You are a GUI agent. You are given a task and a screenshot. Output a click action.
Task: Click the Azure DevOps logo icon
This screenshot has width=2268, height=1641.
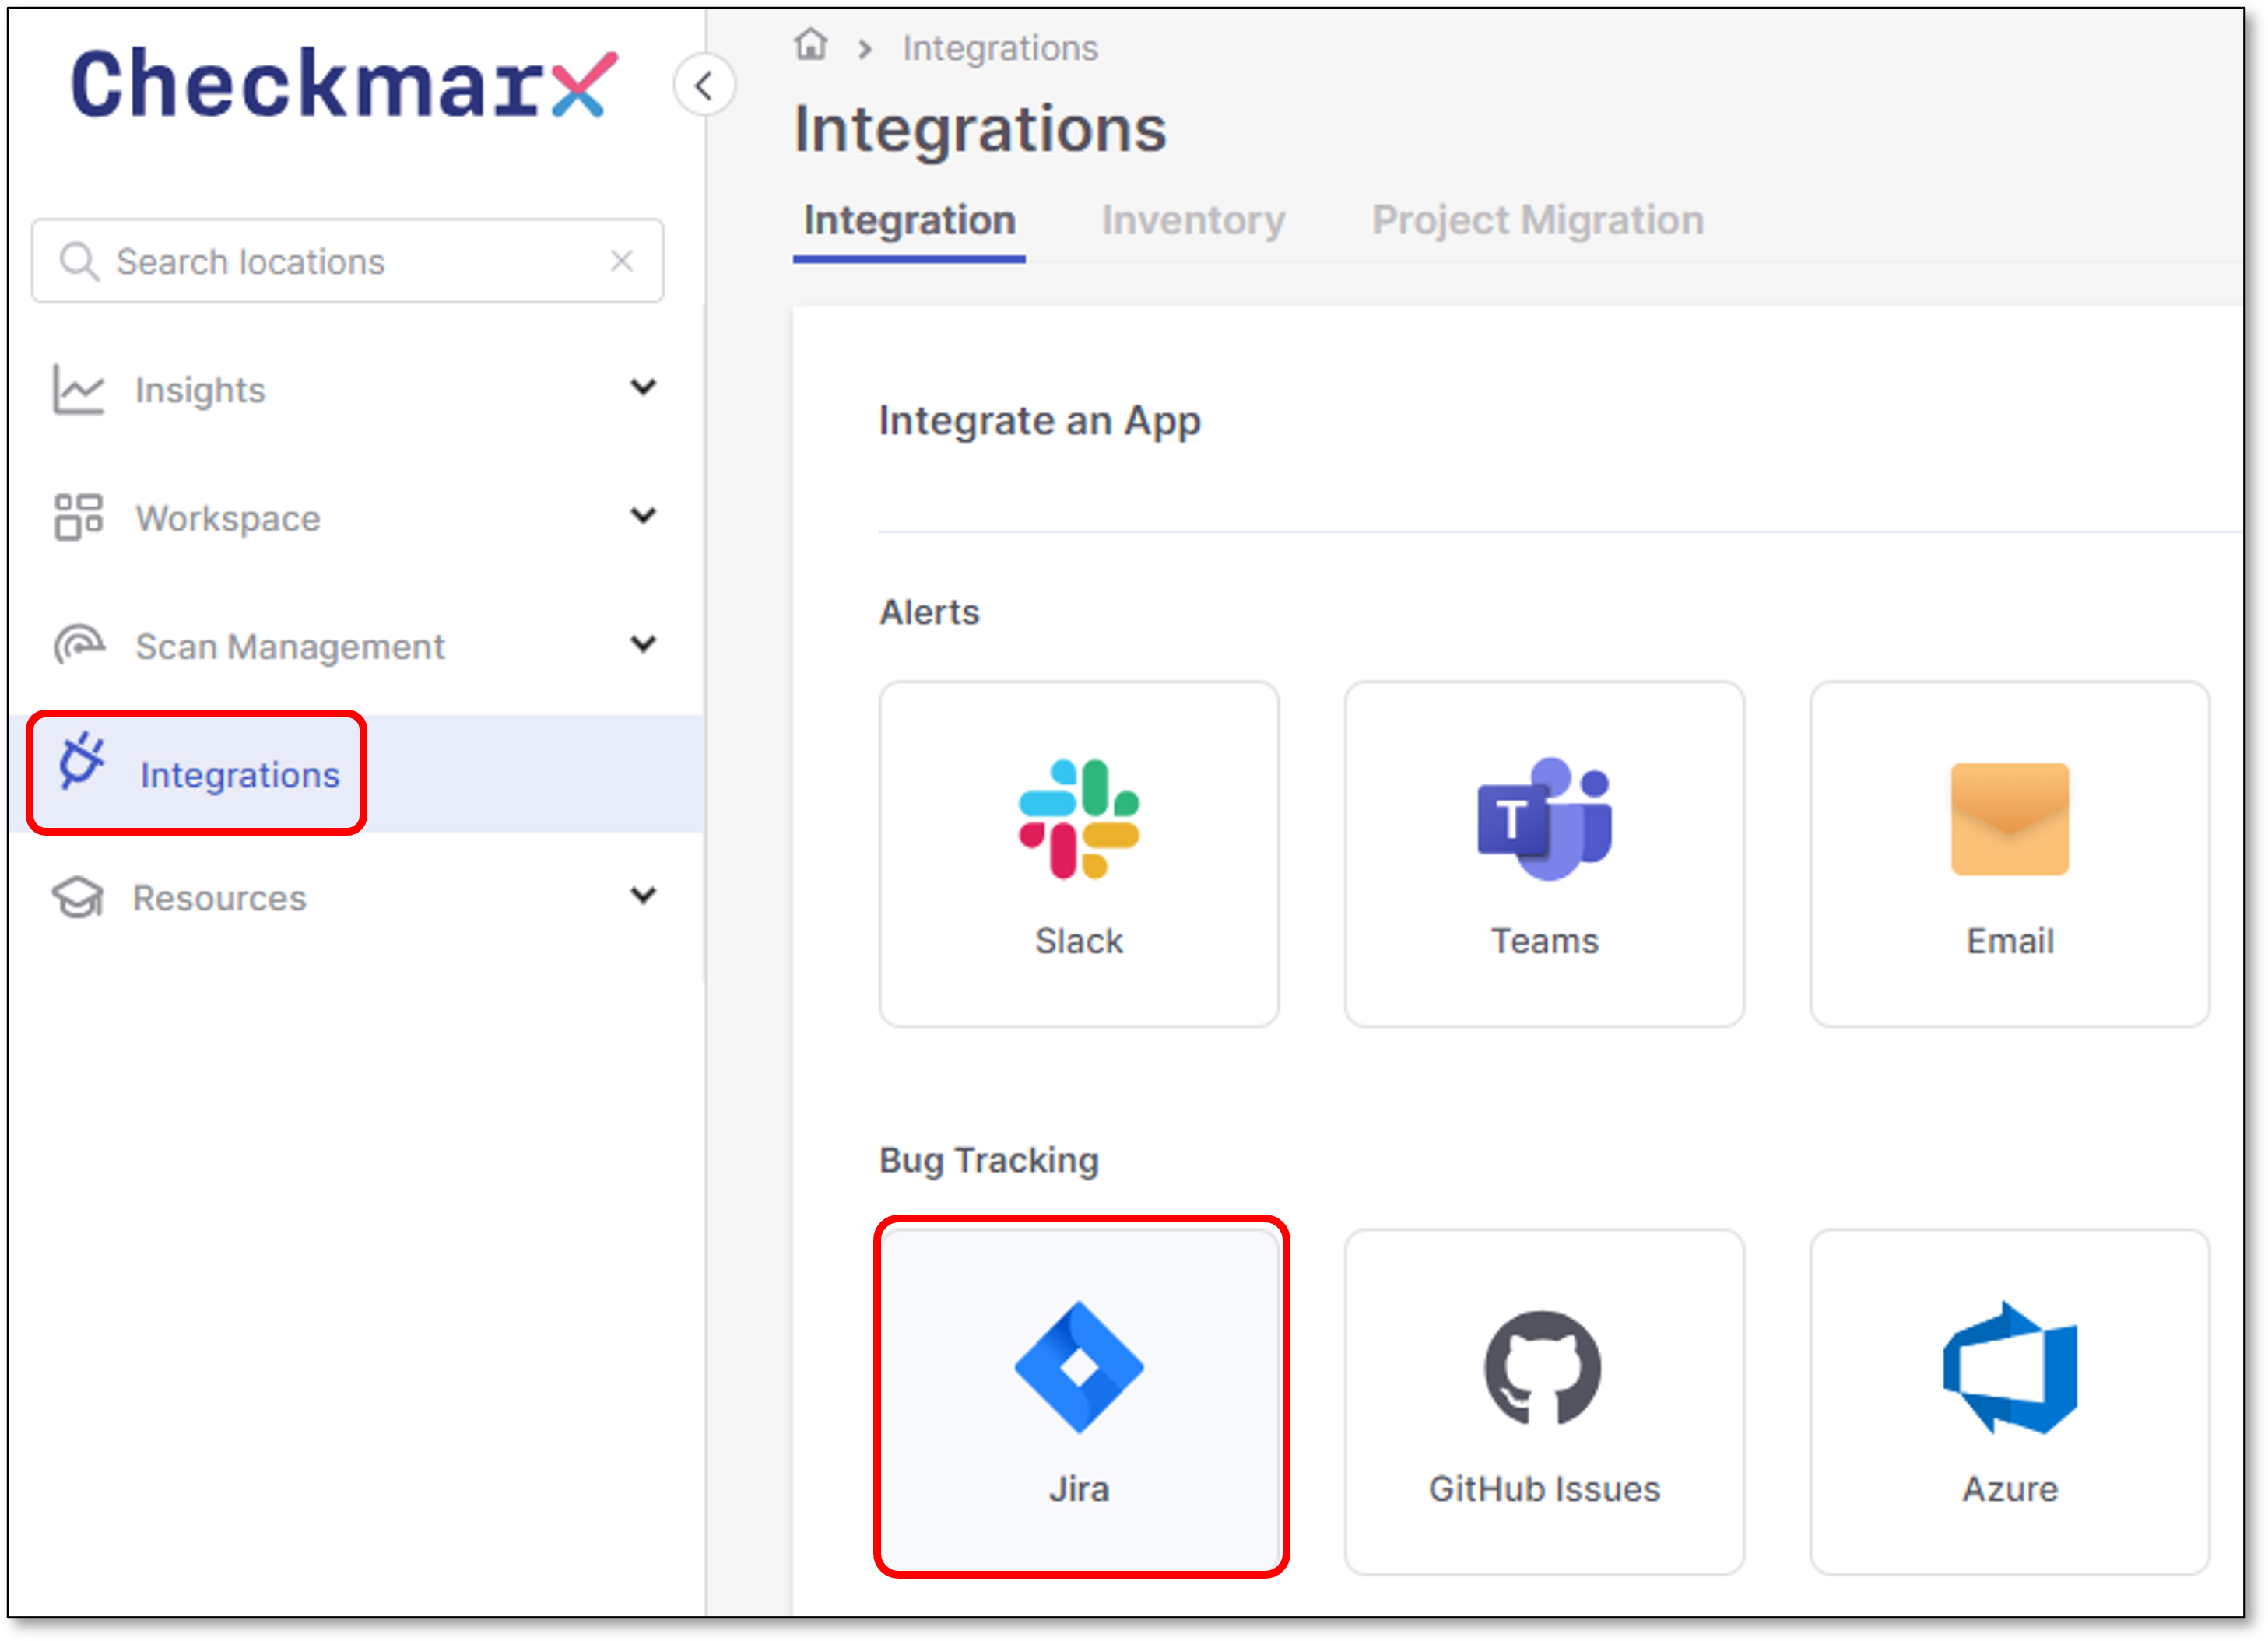[2010, 1367]
